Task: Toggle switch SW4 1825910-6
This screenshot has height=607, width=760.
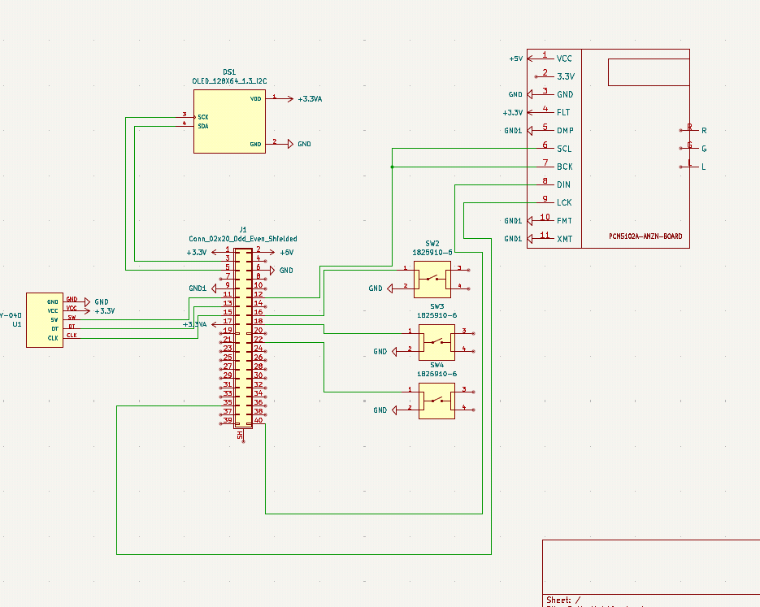Action: click(436, 401)
